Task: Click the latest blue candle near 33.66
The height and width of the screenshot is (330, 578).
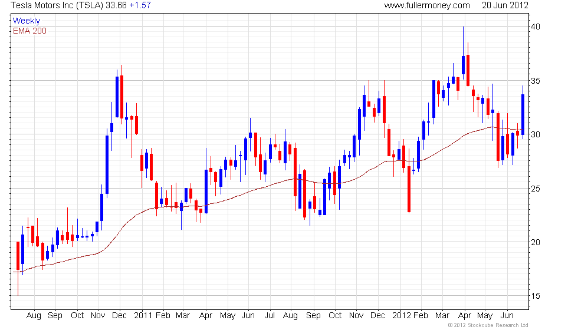Action: [x=523, y=113]
